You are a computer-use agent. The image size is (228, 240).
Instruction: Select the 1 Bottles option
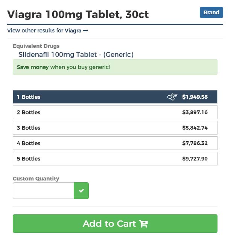pyautogui.click(x=115, y=97)
